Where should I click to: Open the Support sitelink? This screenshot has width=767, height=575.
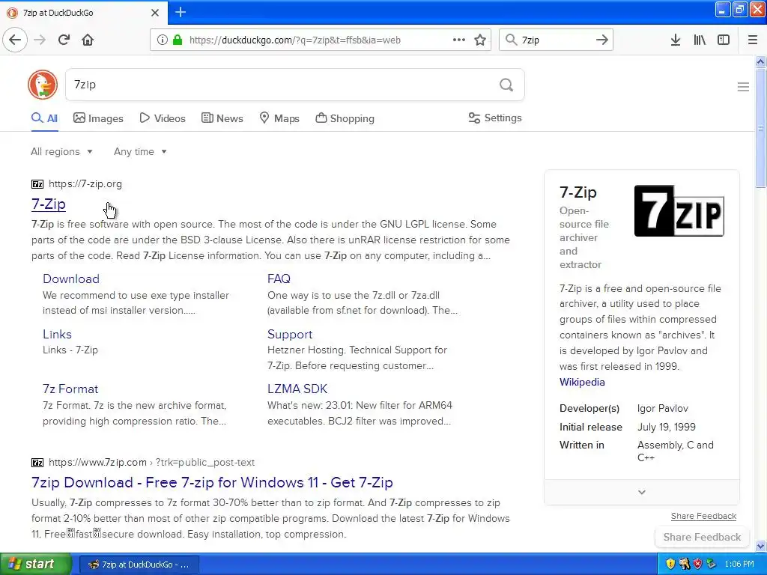click(290, 334)
